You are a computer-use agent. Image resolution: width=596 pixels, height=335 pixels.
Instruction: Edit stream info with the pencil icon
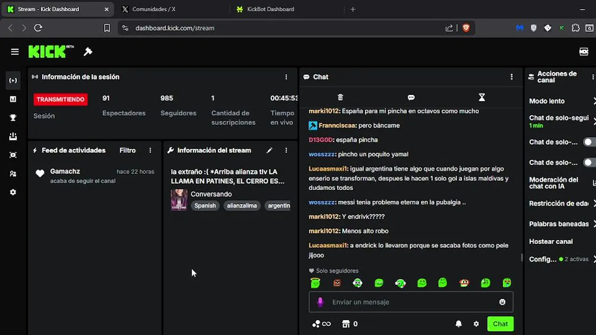coord(269,150)
